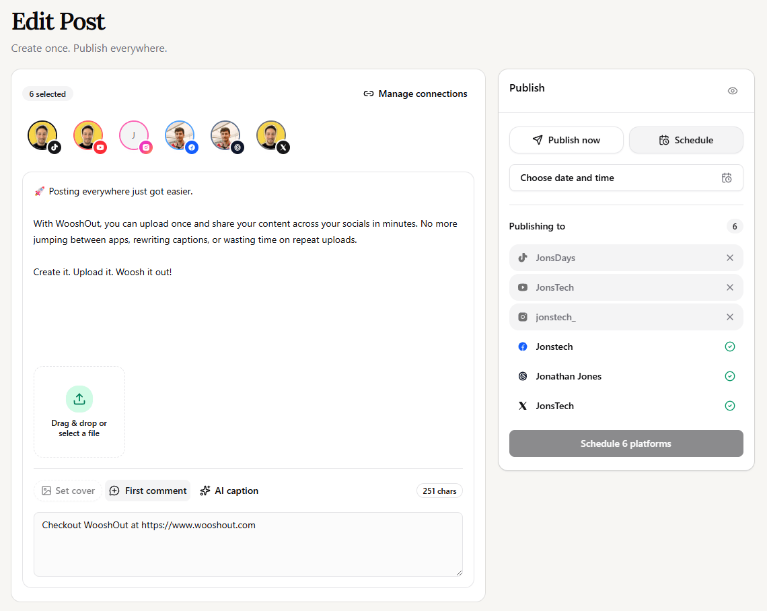This screenshot has height=611, width=767.
Task: Click the Facebook icon beside Jonstech
Action: [523, 347]
